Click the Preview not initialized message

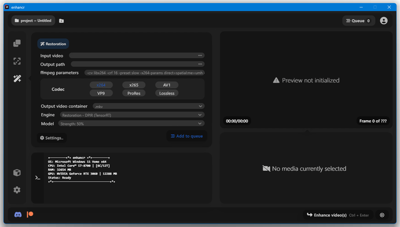click(306, 80)
